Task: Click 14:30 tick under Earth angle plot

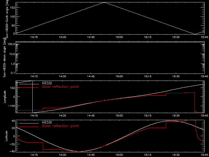Action: point(62,37)
